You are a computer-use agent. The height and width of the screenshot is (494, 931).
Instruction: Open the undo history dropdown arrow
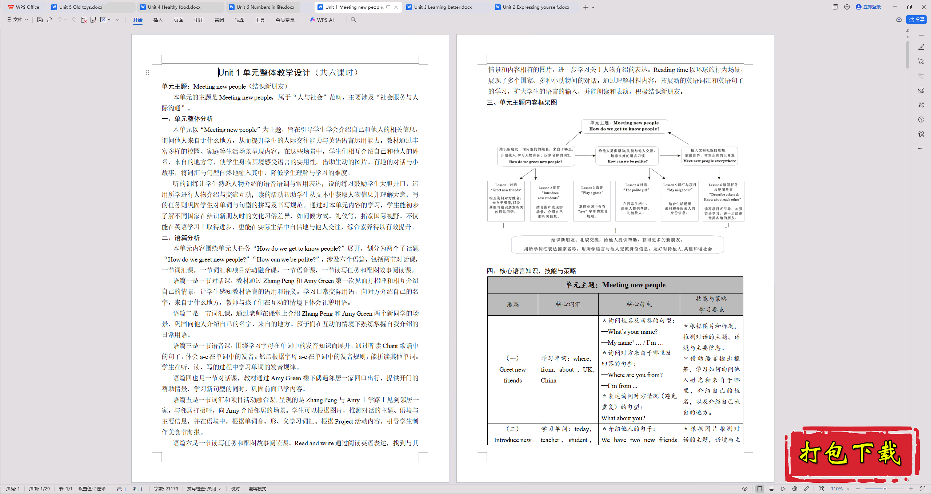click(65, 20)
